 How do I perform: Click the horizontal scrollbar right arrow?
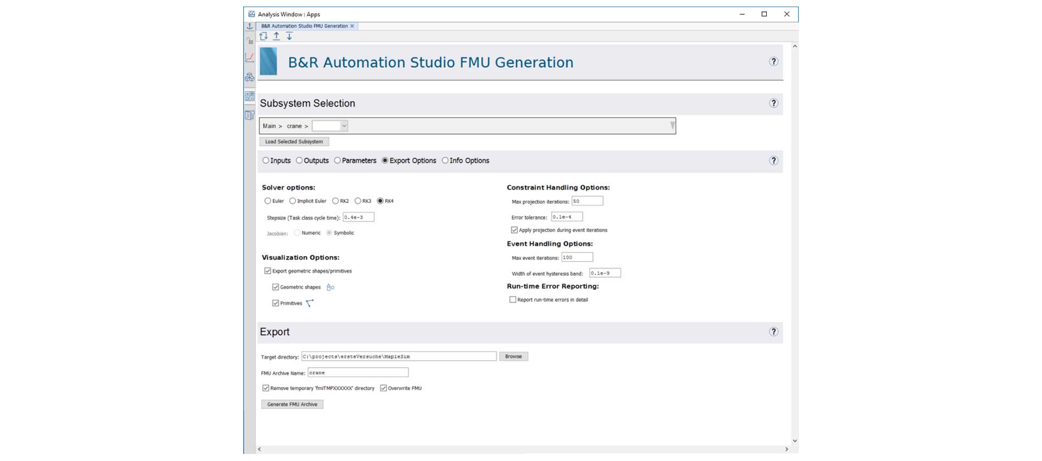pos(786,450)
